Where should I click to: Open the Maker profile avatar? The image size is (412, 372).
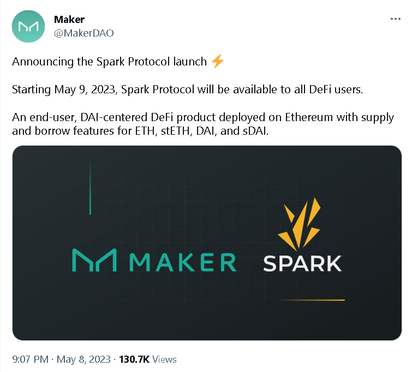[28, 26]
